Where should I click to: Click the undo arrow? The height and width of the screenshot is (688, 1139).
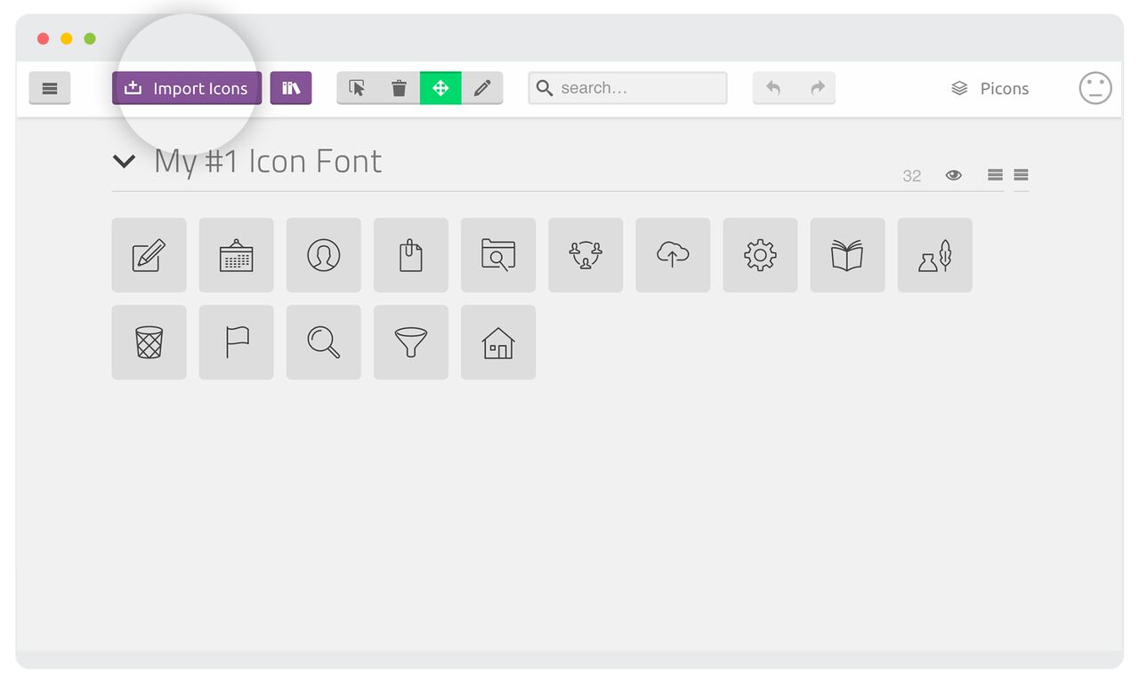pos(772,88)
